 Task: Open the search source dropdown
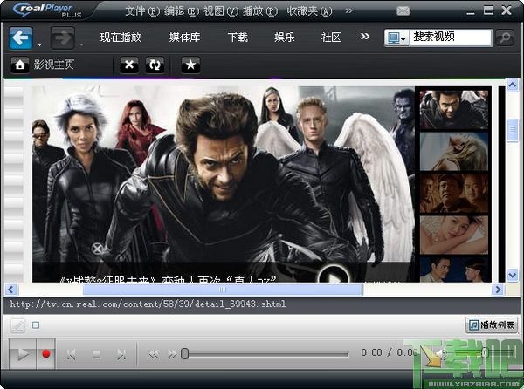point(396,38)
